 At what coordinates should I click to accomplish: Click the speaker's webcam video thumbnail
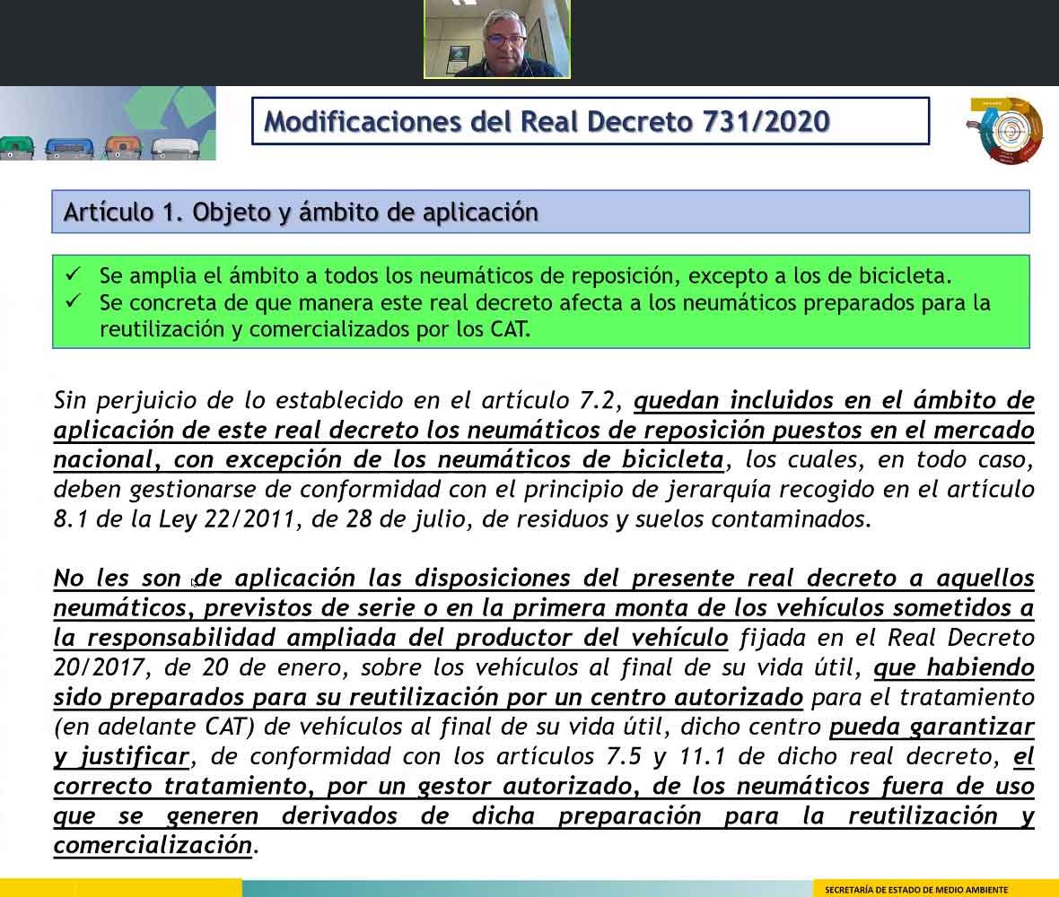point(497,39)
